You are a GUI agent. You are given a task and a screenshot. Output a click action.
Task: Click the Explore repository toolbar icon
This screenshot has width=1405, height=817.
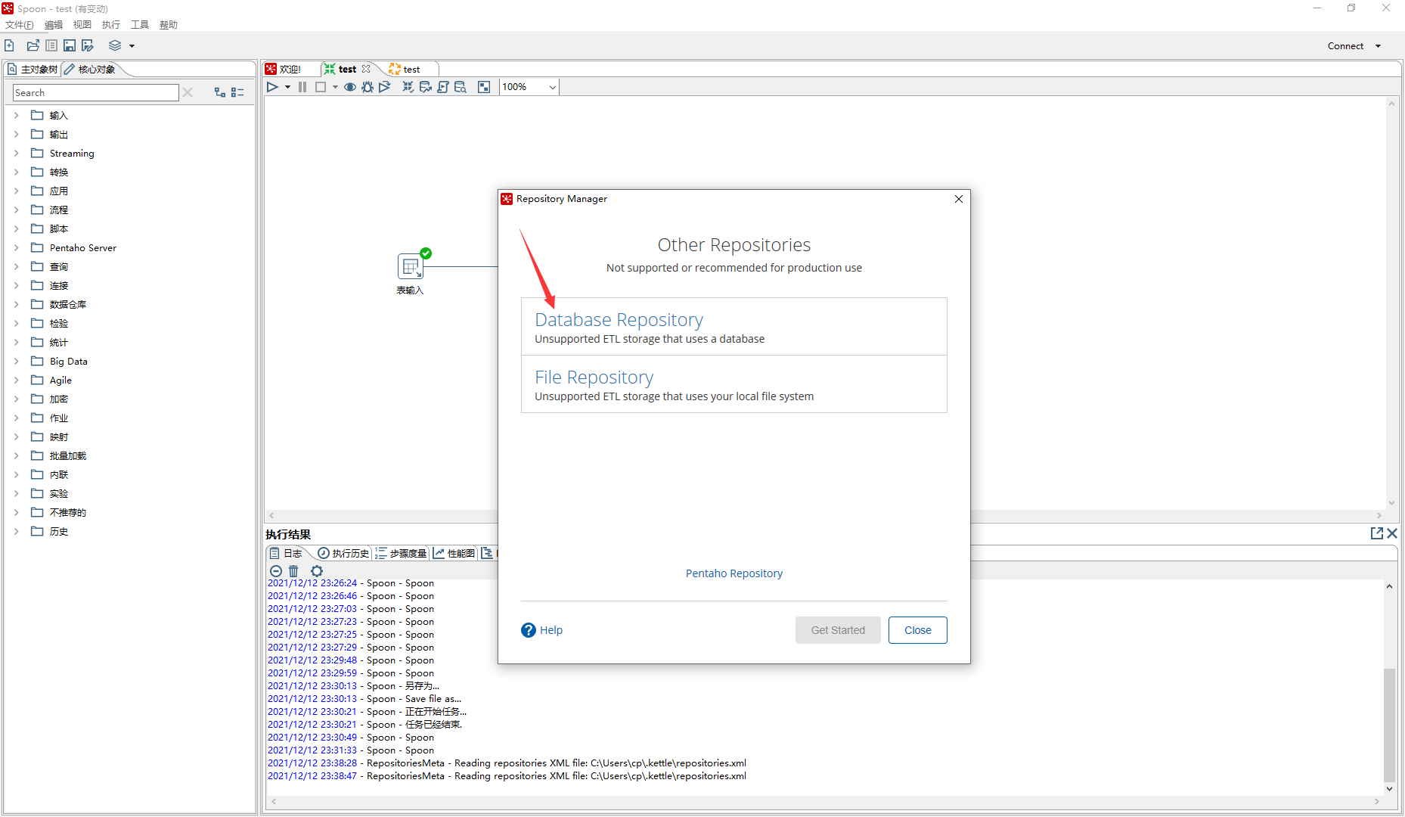[51, 45]
